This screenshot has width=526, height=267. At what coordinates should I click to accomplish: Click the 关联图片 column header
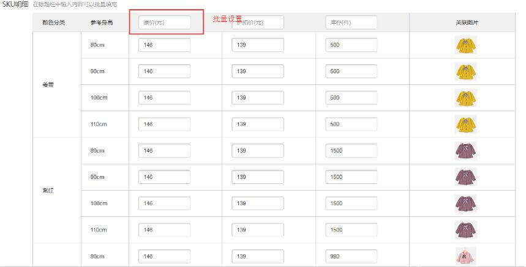point(467,23)
